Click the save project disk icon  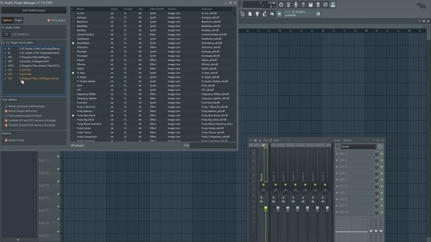click(x=310, y=5)
